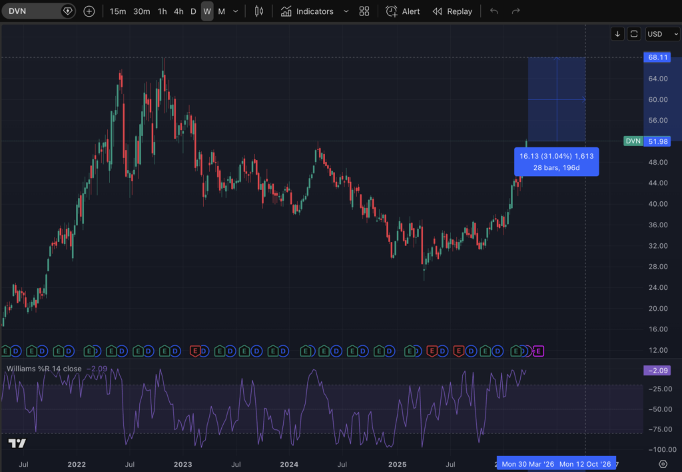Expand the Indicators favorites chevron

[346, 11]
